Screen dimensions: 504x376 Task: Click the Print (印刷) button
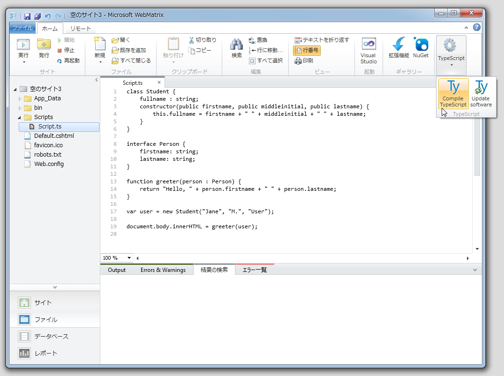click(x=304, y=60)
